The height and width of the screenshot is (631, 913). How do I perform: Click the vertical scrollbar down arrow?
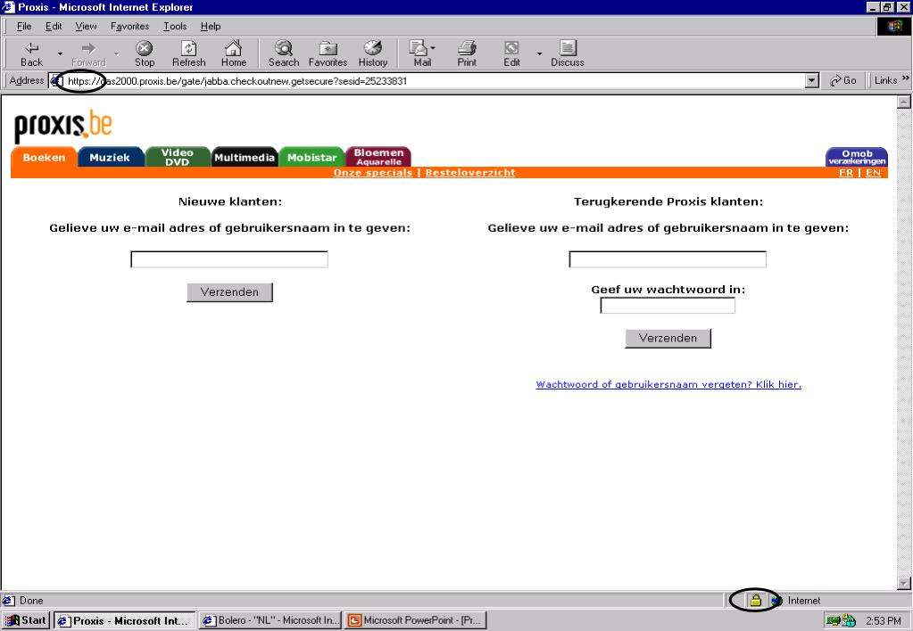904,583
